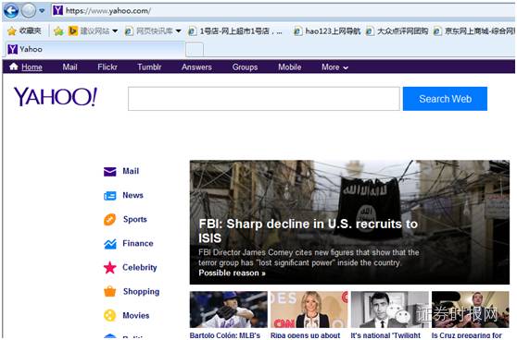Open the ISIS flag featured story image
This screenshot has width=517, height=340.
click(x=349, y=222)
